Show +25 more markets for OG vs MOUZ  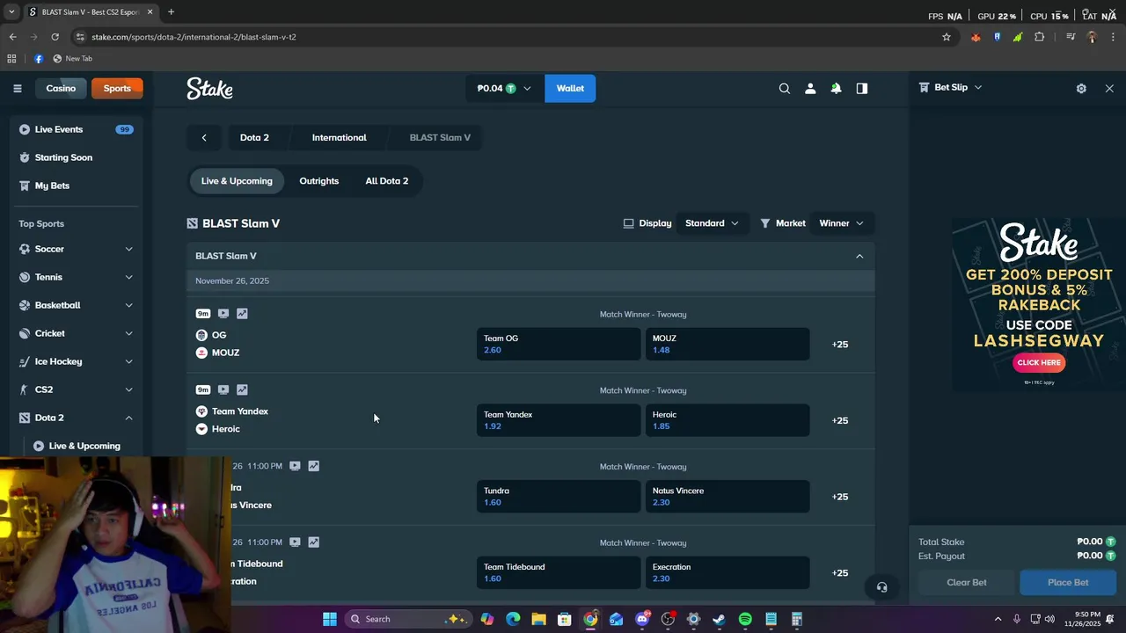840,345
